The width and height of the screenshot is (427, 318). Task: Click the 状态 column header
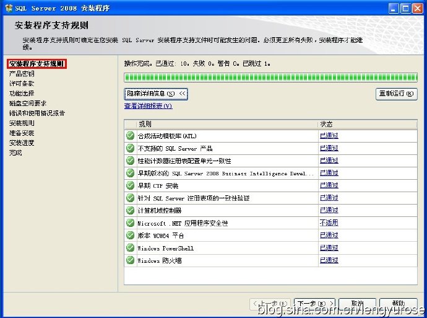click(368, 125)
